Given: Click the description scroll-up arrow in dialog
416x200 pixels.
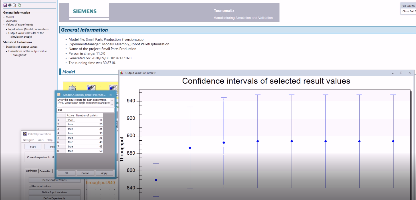Looking at the screenshot, I should pos(112,100).
